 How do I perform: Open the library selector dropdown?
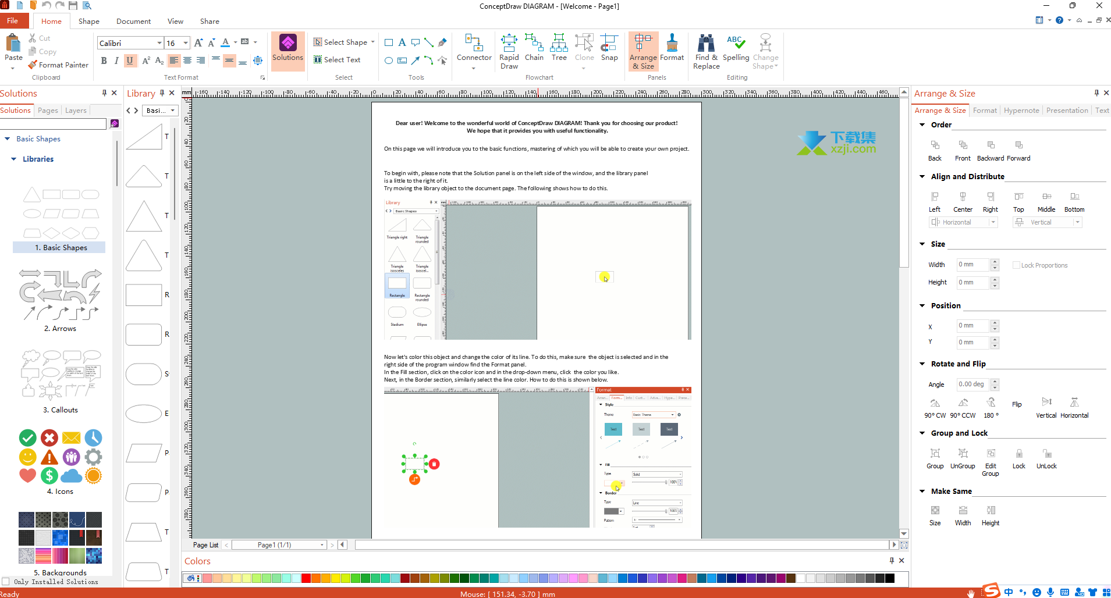pyautogui.click(x=160, y=111)
